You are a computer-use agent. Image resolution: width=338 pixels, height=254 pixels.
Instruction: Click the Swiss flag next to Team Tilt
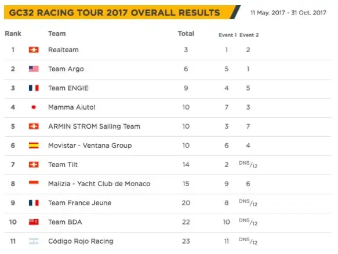(x=34, y=165)
